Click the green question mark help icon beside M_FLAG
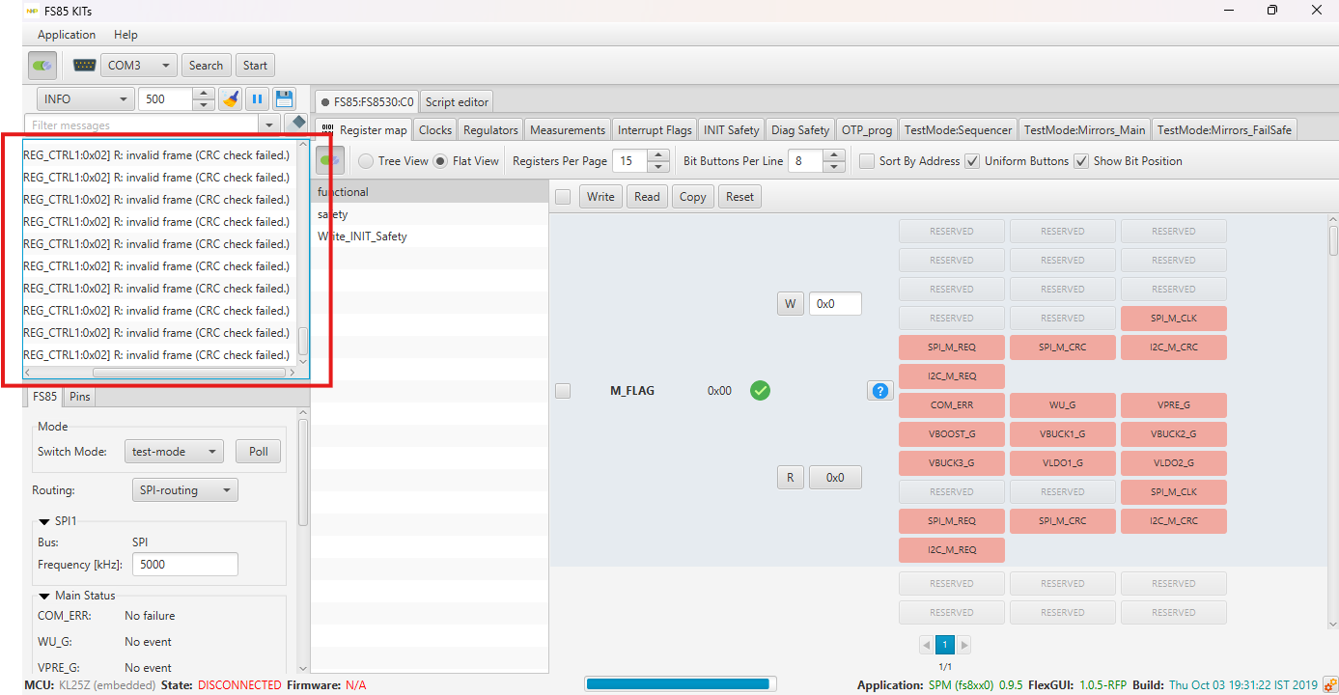The image size is (1339, 695). point(879,390)
